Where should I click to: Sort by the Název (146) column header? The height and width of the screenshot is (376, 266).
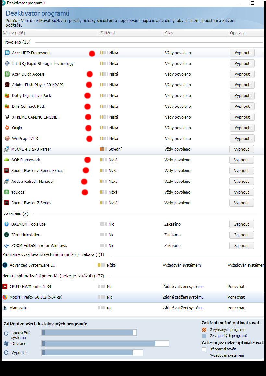tap(50, 33)
